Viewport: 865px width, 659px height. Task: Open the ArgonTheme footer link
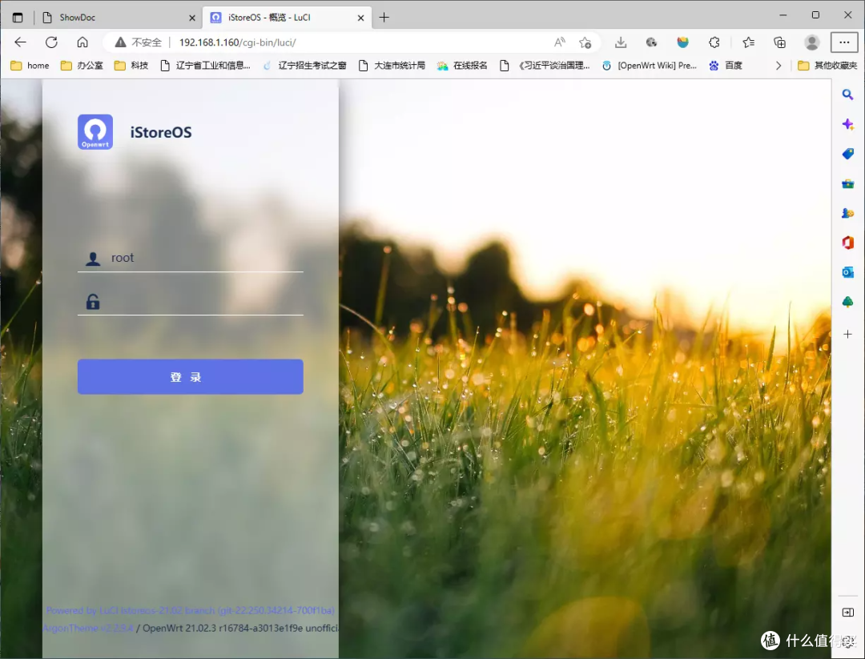[x=88, y=628]
